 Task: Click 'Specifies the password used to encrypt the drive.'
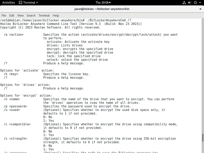[87, 106]
